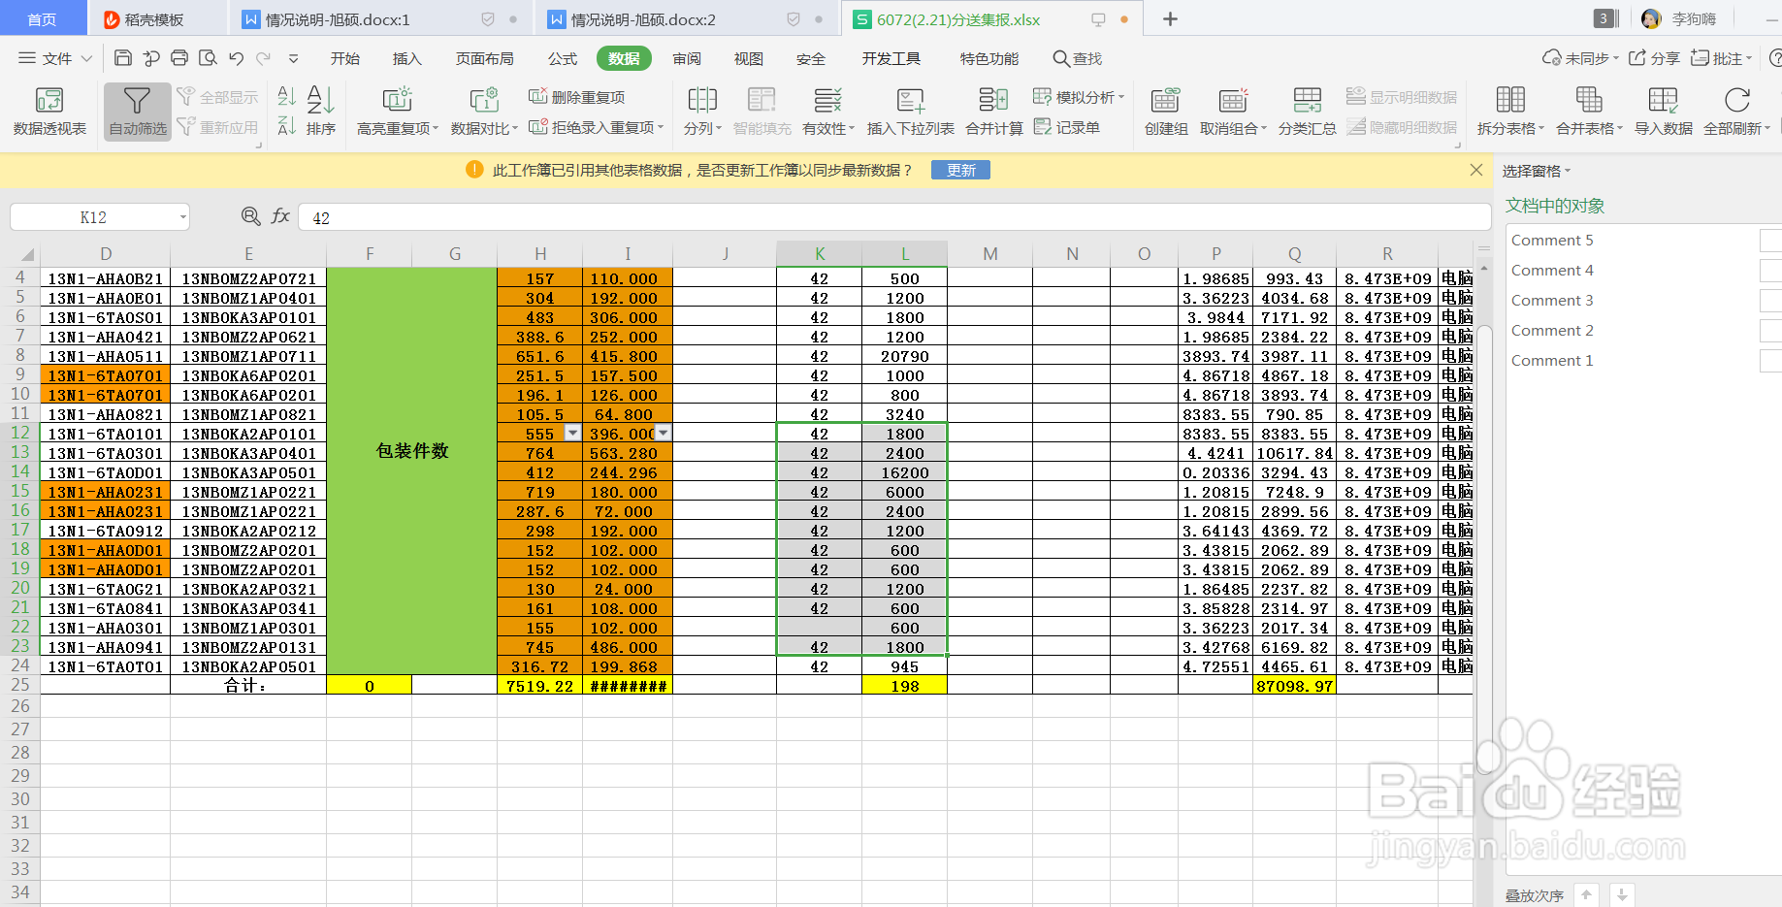Switch to the Review (审阅) ribbon tab

coord(686,58)
